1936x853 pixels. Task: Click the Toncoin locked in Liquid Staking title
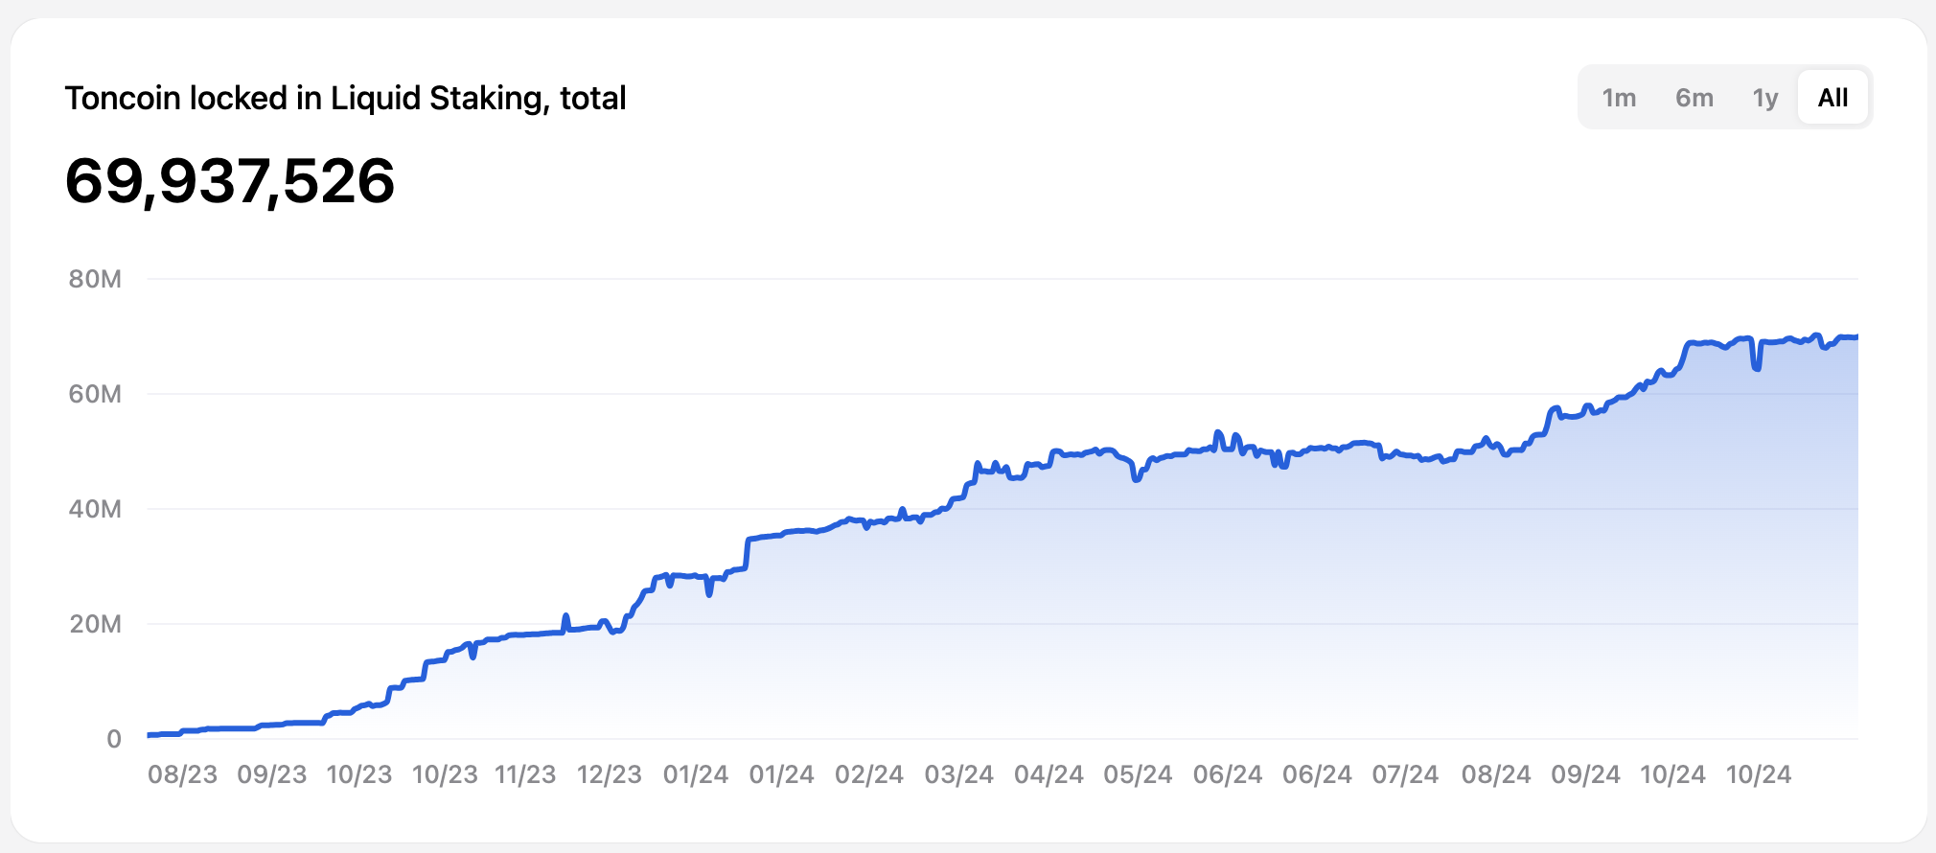[x=345, y=98]
